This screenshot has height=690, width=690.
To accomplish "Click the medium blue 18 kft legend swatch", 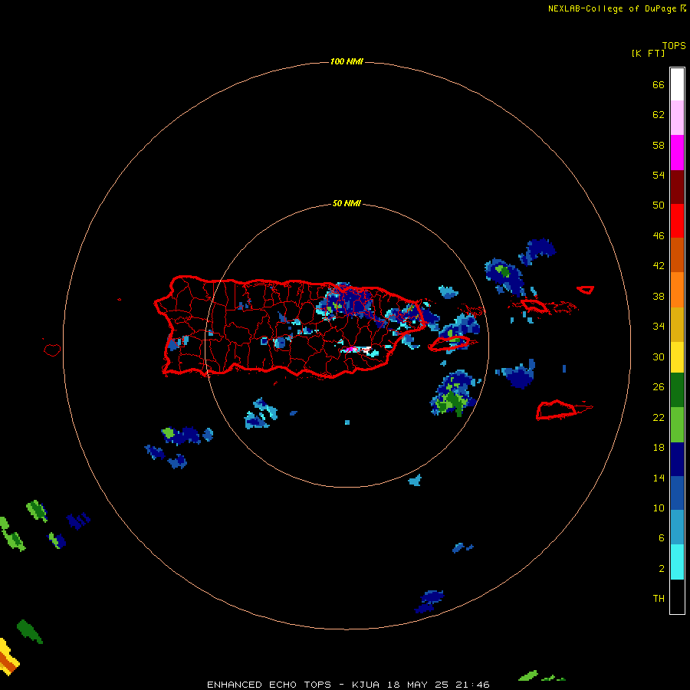I will pos(677,492).
